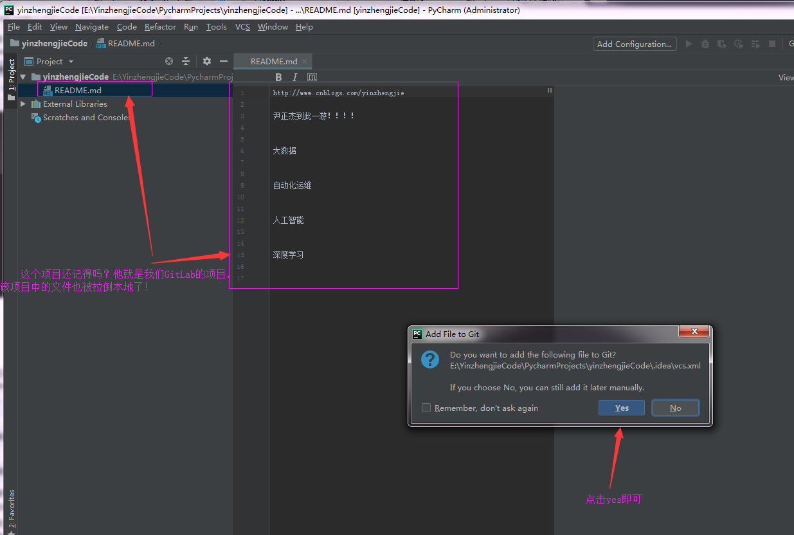Click the Profile run icon
This screenshot has height=535, width=794.
click(739, 44)
